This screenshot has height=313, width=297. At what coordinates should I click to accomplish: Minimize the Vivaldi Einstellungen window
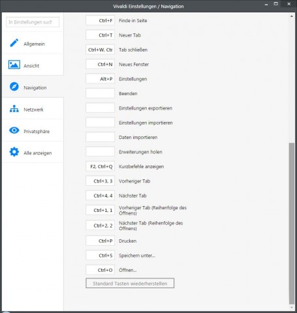[x=266, y=4]
